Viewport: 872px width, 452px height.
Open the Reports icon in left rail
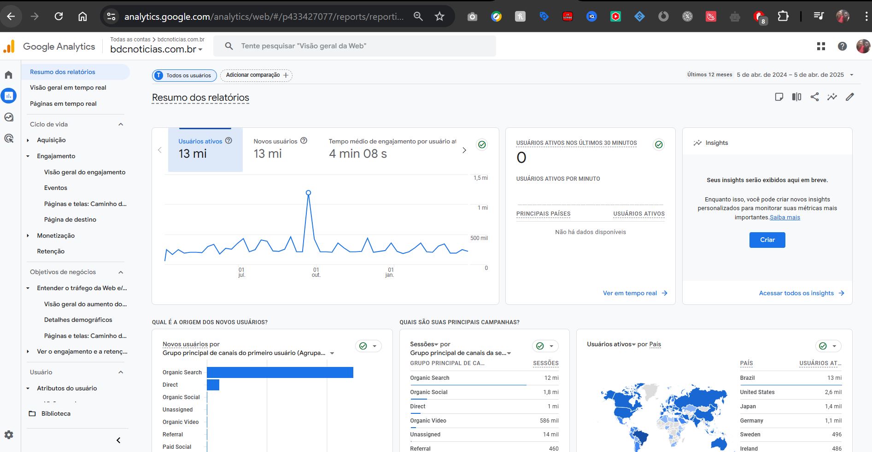[9, 96]
